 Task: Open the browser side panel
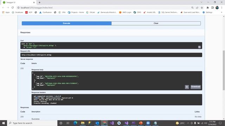point(212,8)
